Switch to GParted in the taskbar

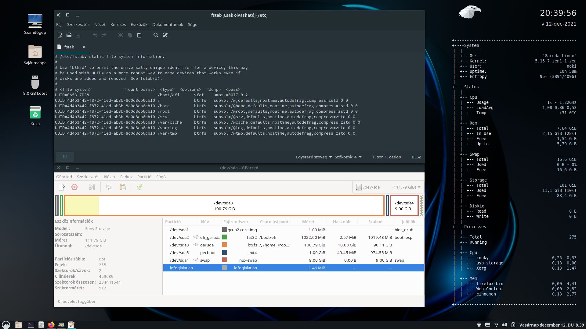tap(61, 325)
